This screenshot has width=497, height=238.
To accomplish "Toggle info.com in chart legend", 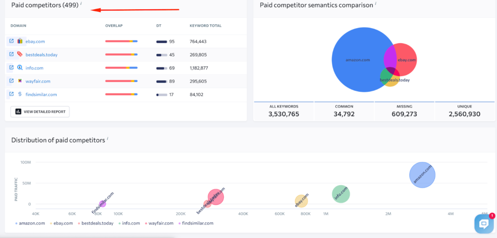I will pos(129,223).
